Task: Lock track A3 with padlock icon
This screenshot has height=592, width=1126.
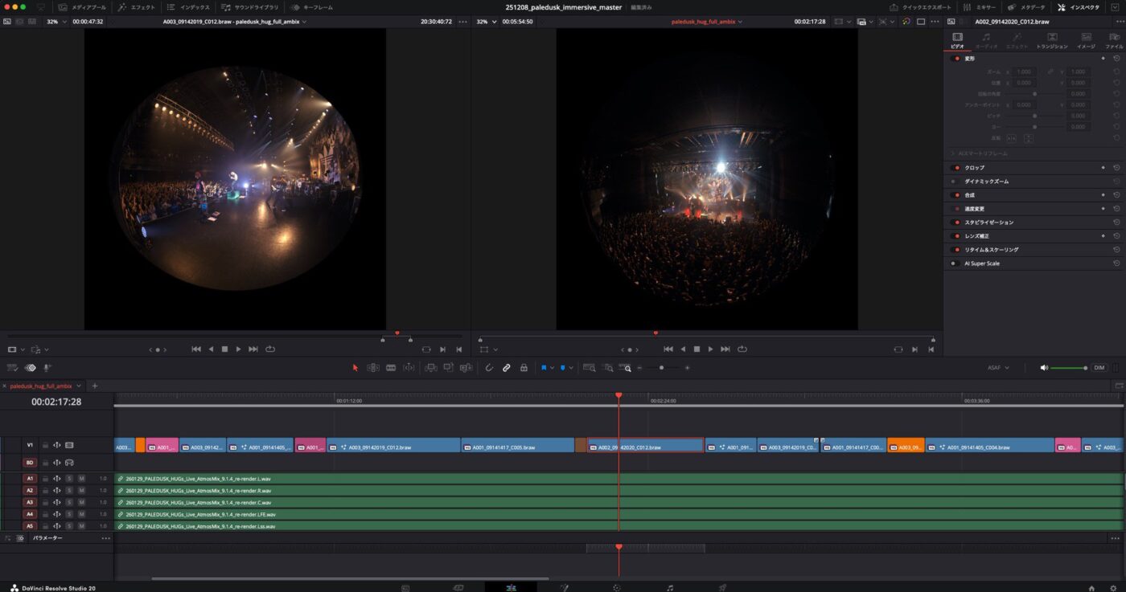Action: click(x=45, y=503)
